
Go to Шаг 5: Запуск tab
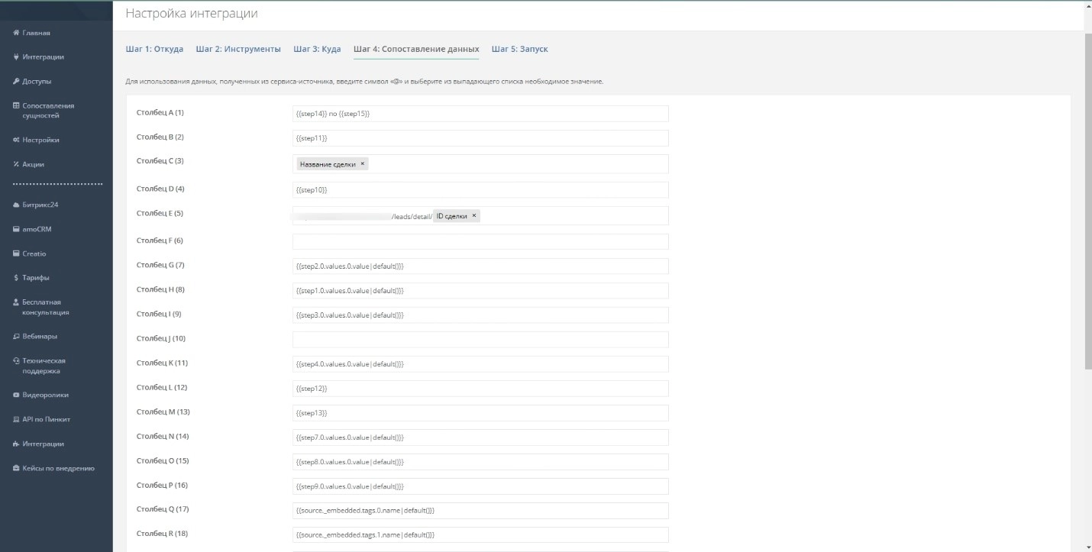pos(519,49)
